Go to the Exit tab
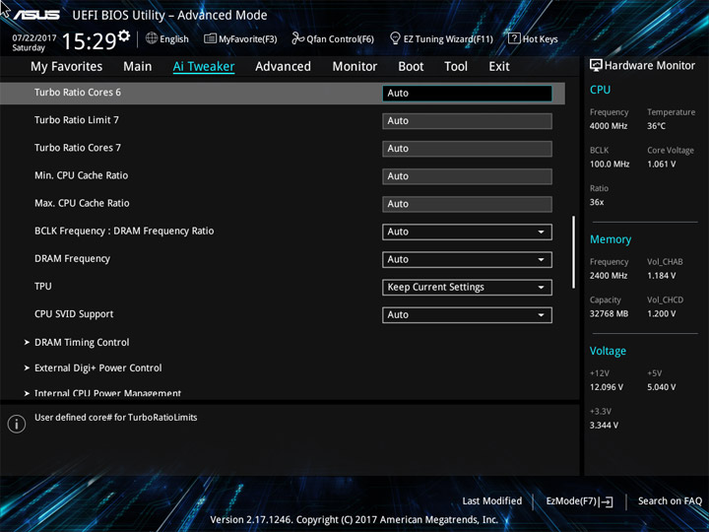709x532 pixels. pyautogui.click(x=499, y=67)
